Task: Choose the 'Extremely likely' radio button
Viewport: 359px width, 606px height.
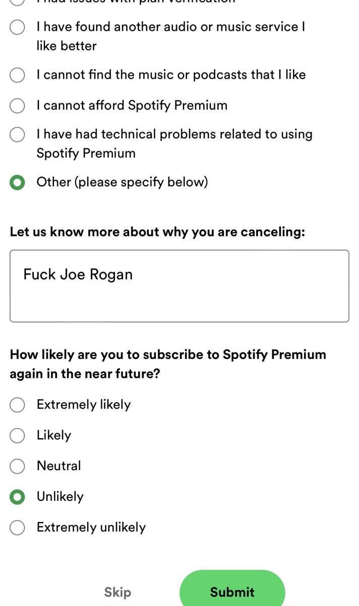Action: click(17, 405)
